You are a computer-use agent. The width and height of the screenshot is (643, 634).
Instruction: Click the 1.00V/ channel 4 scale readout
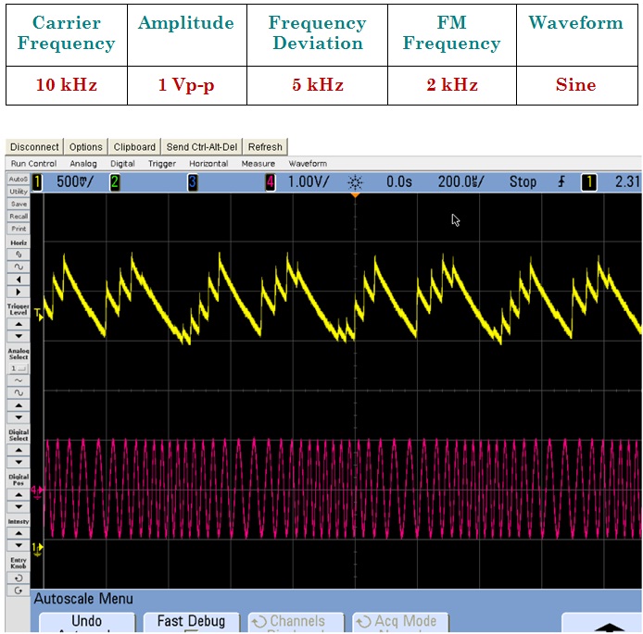click(309, 181)
